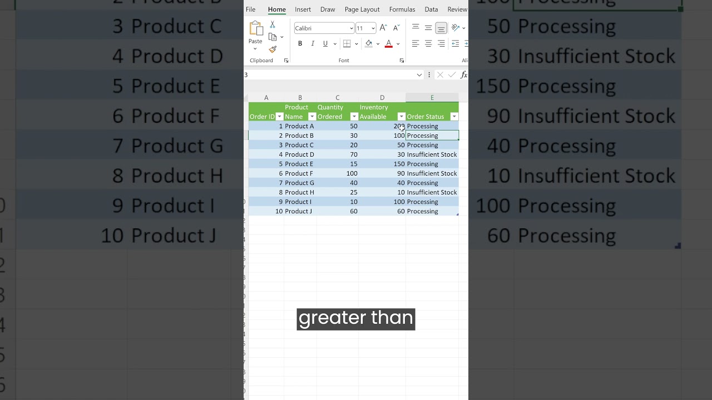This screenshot has height=400, width=712.
Task: Open the Order Status filter dropdown
Action: 454,117
